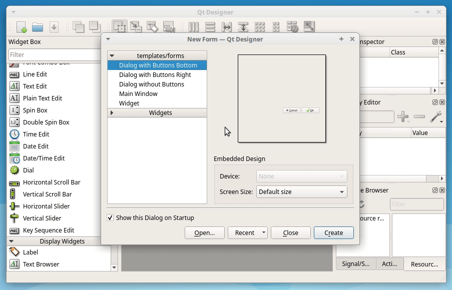Activate the Edit Buddies mode icon
Image resolution: width=452 pixels, height=290 pixels.
(x=153, y=26)
